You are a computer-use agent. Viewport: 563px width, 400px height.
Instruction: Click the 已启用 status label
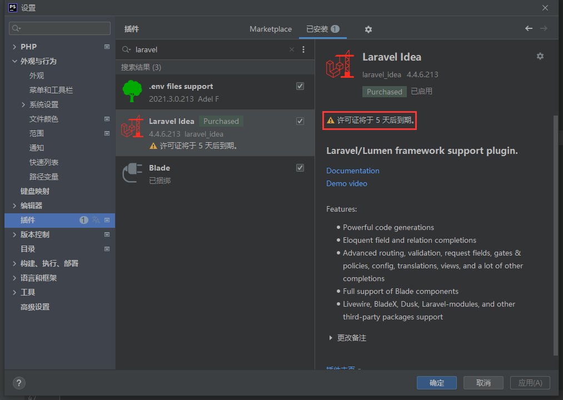pos(421,91)
